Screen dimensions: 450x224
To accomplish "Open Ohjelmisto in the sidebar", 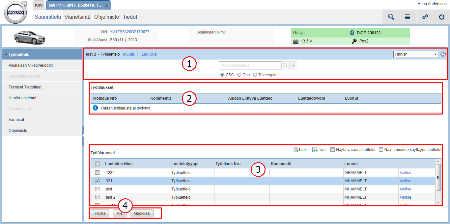I will pos(42,131).
